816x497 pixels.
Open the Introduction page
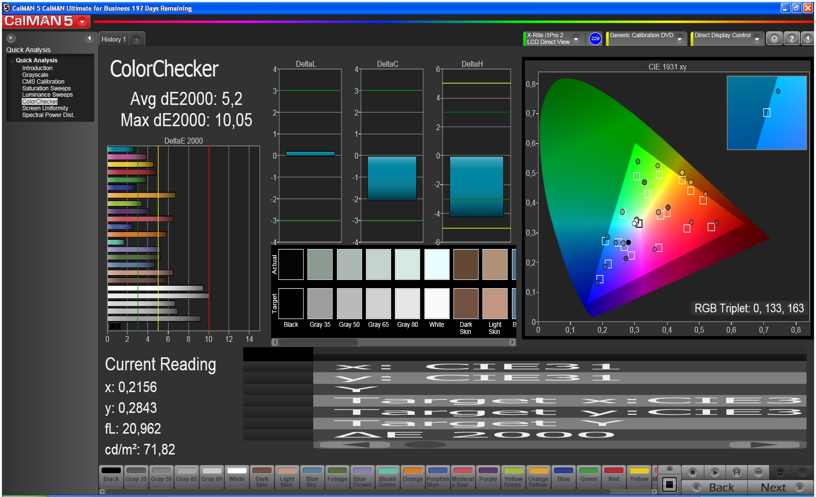click(x=37, y=68)
